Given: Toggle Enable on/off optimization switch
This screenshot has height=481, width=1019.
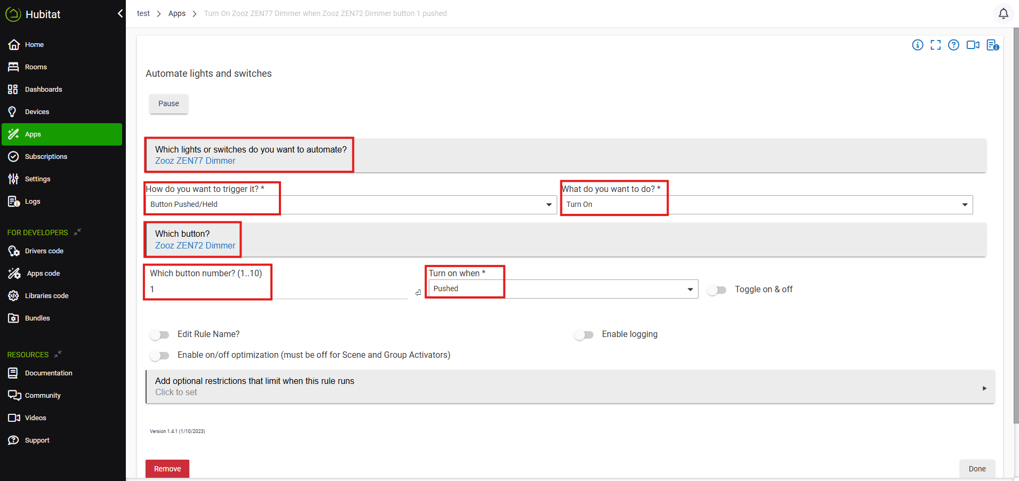Looking at the screenshot, I should (x=159, y=356).
